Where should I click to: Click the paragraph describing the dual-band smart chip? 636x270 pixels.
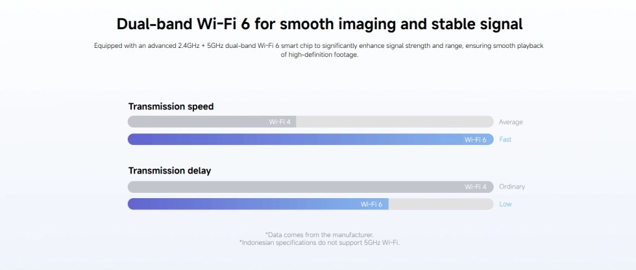coord(319,51)
